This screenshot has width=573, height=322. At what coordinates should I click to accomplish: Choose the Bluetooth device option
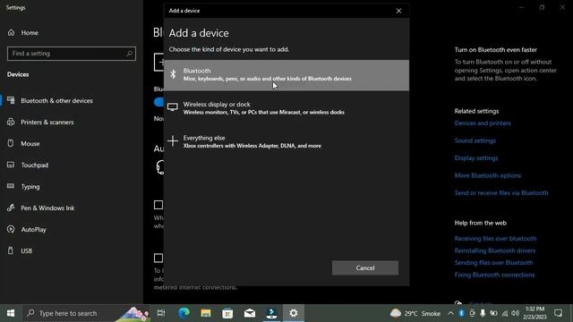coord(286,75)
